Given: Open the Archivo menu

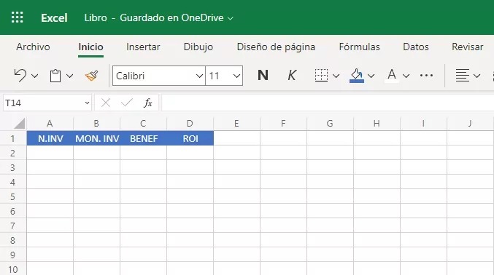Looking at the screenshot, I should tap(33, 47).
